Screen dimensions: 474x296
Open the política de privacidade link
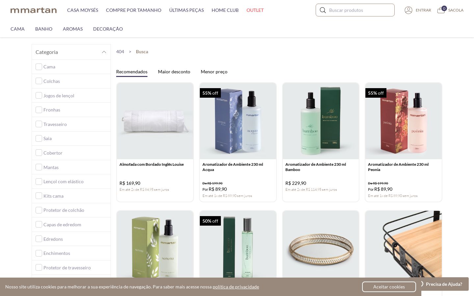[236, 287]
